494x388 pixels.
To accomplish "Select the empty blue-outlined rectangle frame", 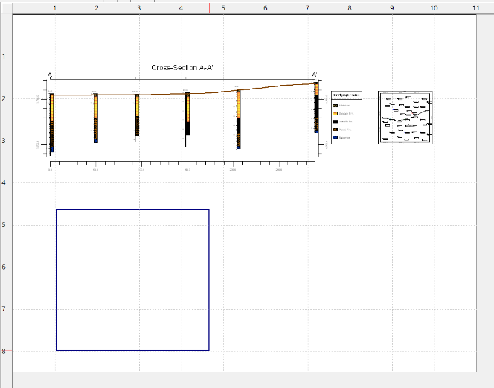I will tap(132, 279).
